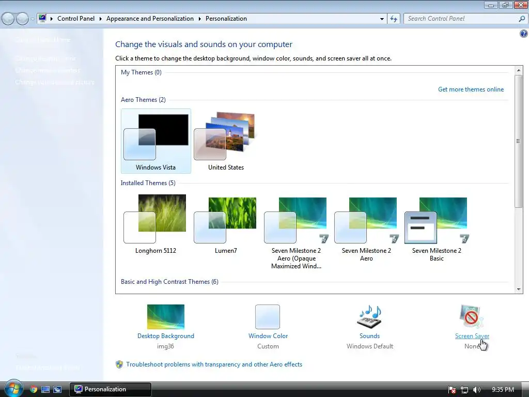The width and height of the screenshot is (529, 397).
Task: Click Control Panel breadcrumb
Action: click(76, 19)
